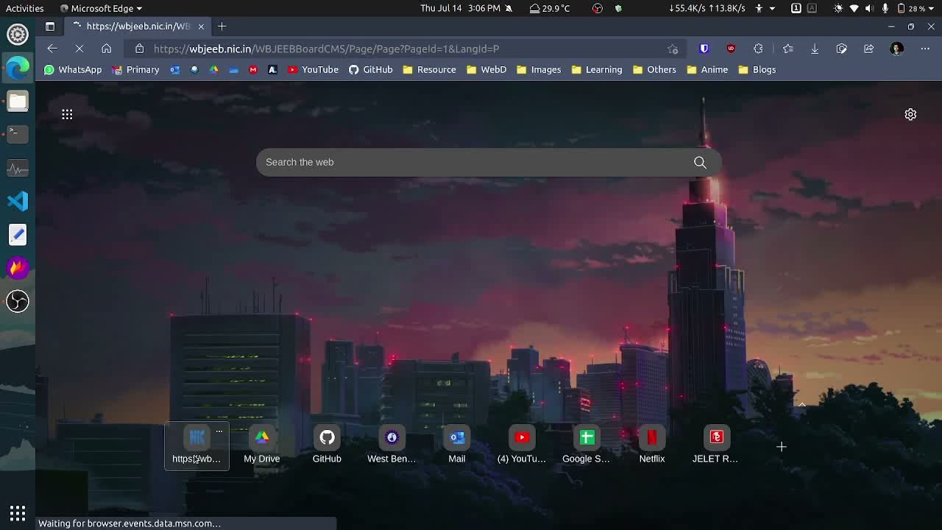Open the Google Drive bookmark icon in favorites bar
The height and width of the screenshot is (530, 942).
(213, 70)
